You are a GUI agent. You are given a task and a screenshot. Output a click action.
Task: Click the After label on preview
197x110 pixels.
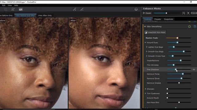(x=73, y=20)
